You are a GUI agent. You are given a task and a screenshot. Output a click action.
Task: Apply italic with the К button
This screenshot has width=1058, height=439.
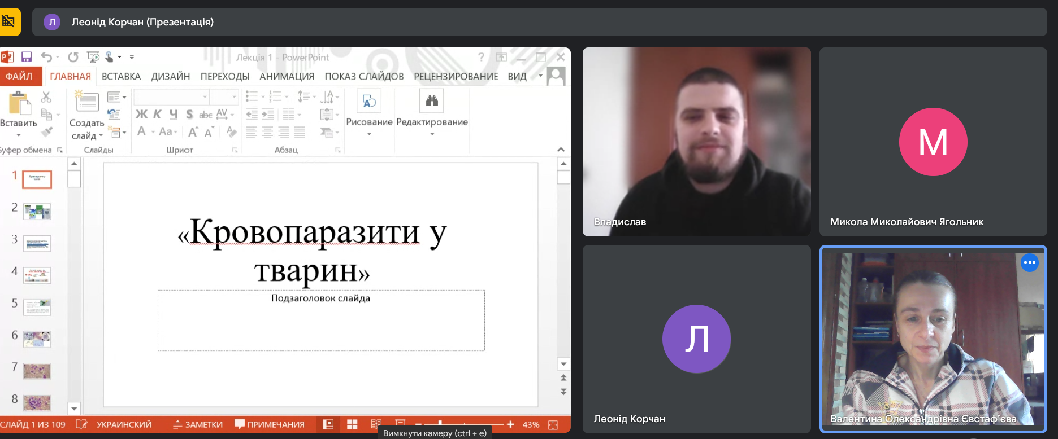(x=158, y=115)
